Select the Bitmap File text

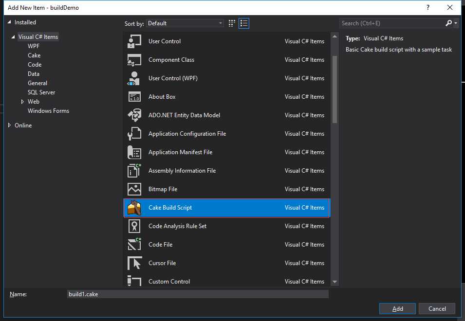[x=163, y=189]
